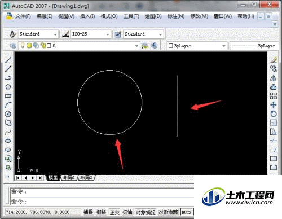Jump to last layout tab arrow
The image size is (282, 219).
pos(40,178)
